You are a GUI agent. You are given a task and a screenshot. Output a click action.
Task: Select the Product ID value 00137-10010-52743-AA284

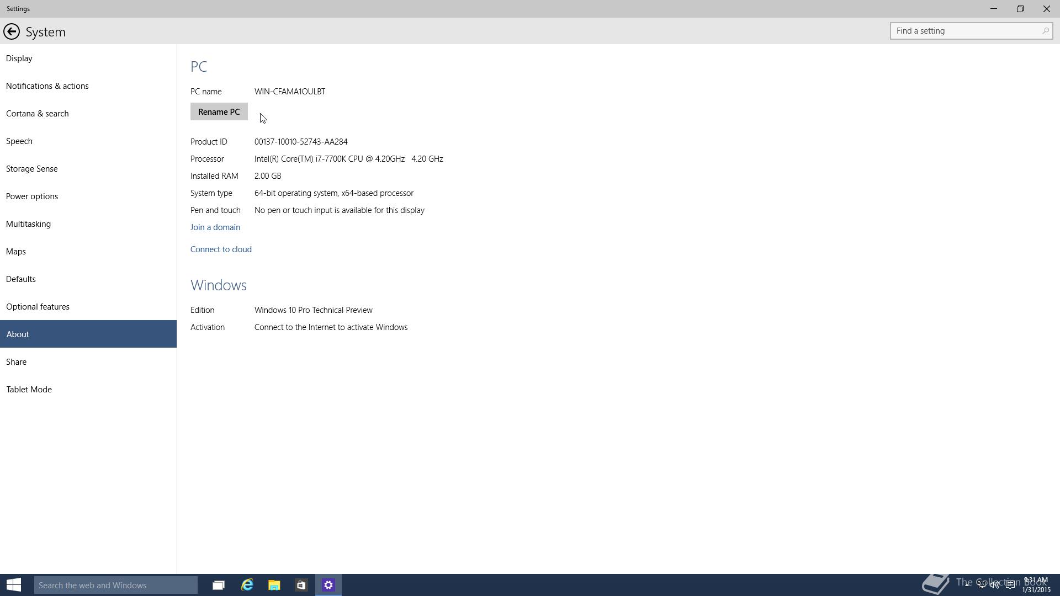point(301,142)
